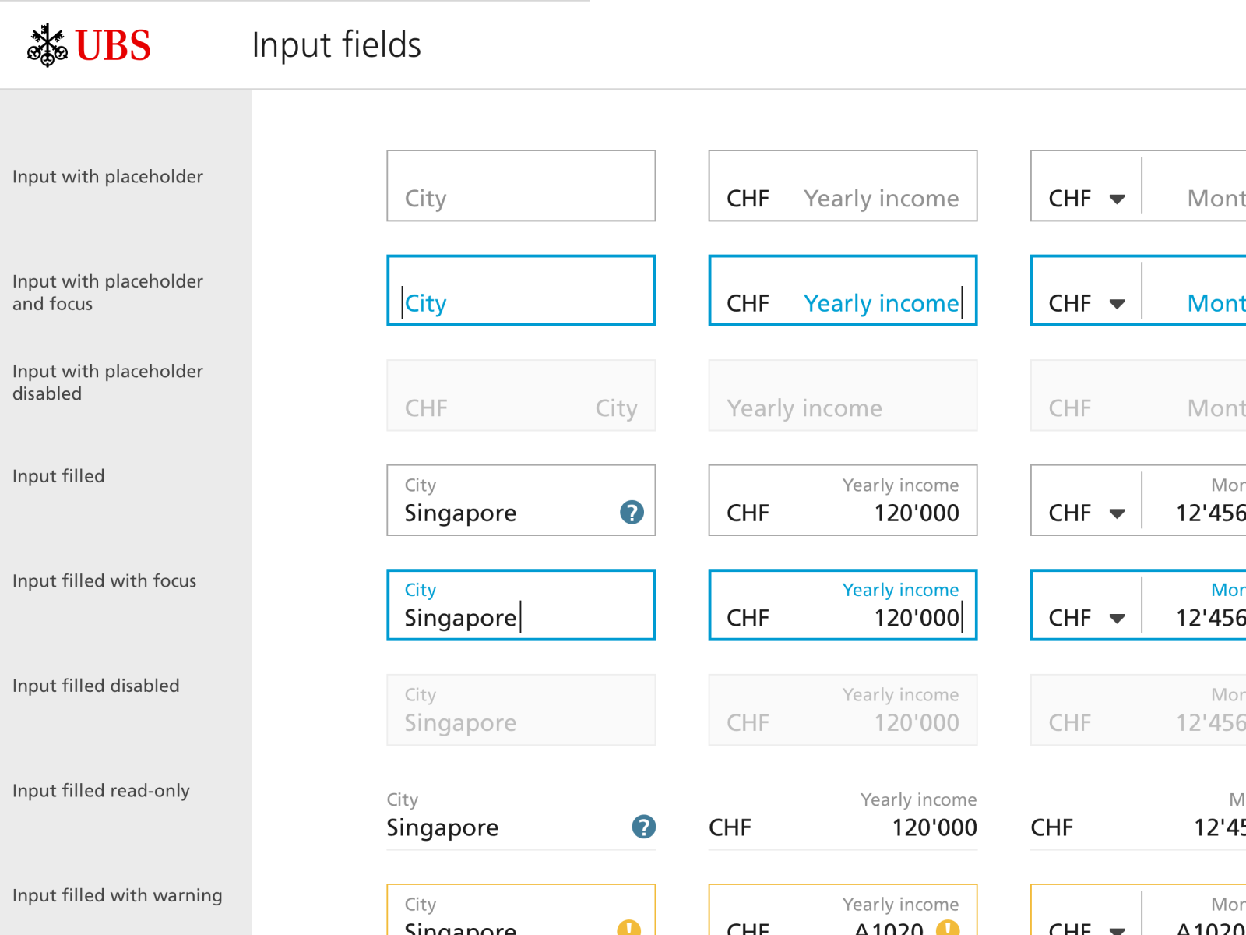Click 'Input filled read-only' label
1246x935 pixels.
[101, 791]
